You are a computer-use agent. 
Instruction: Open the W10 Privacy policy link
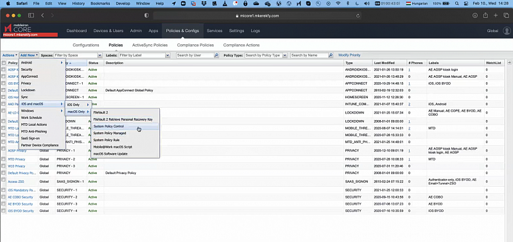(x=16, y=166)
